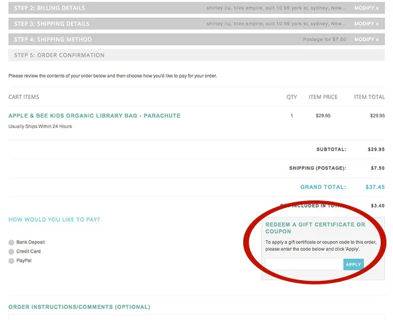Choose the Credit Card radio button
Image resolution: width=393 pixels, height=320 pixels.
click(x=11, y=252)
